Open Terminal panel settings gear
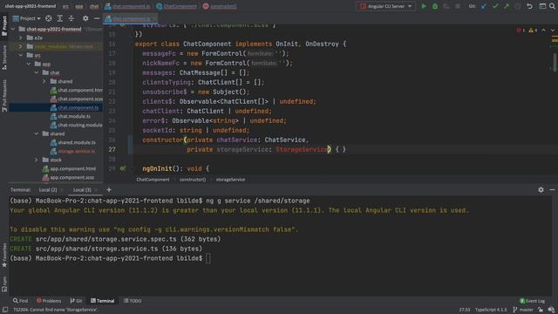558x314 pixels. (541, 190)
